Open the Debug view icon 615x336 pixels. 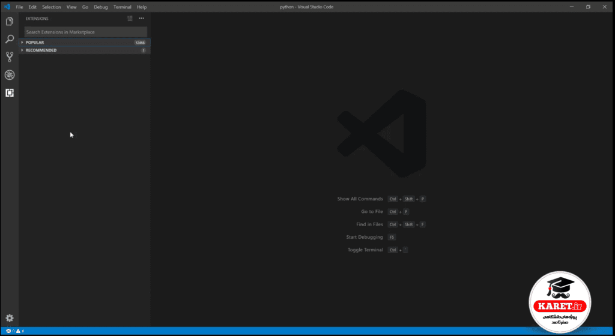tap(10, 75)
